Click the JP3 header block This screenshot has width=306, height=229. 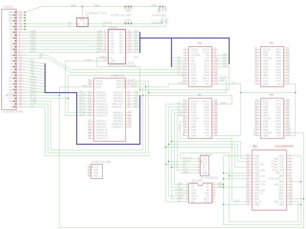272,67
